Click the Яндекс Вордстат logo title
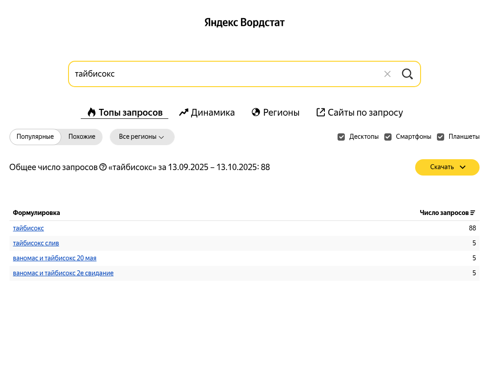Viewport: 490px width, 381px height. [x=245, y=23]
